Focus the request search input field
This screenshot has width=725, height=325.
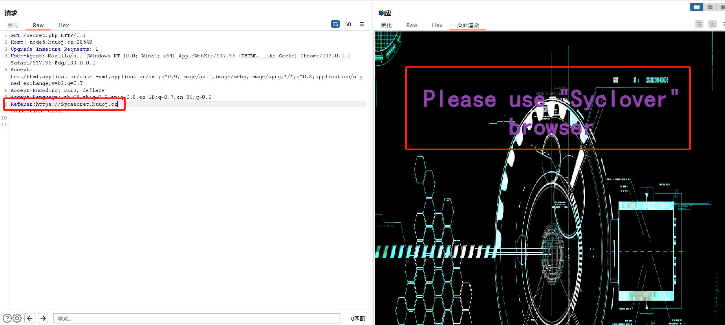point(197,318)
